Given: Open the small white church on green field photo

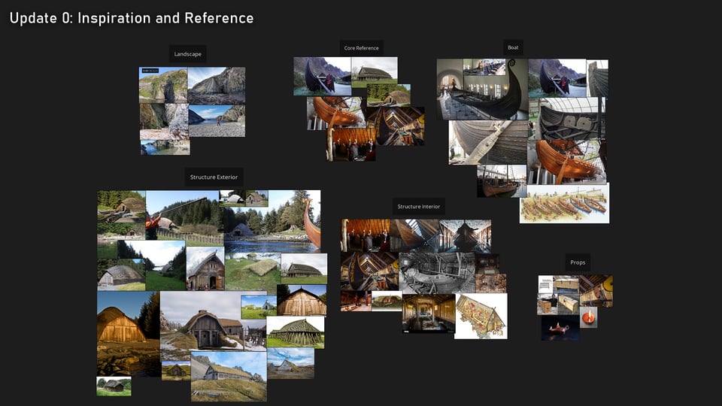Looking at the screenshot, I should (x=259, y=307).
